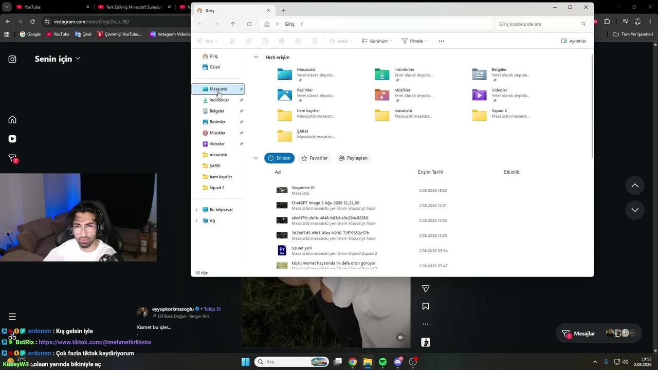Save the reel with the bookmark icon

click(426, 306)
